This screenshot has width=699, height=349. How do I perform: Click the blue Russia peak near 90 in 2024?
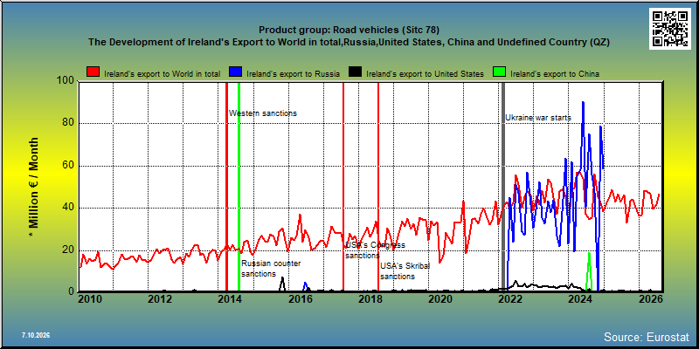click(x=583, y=103)
